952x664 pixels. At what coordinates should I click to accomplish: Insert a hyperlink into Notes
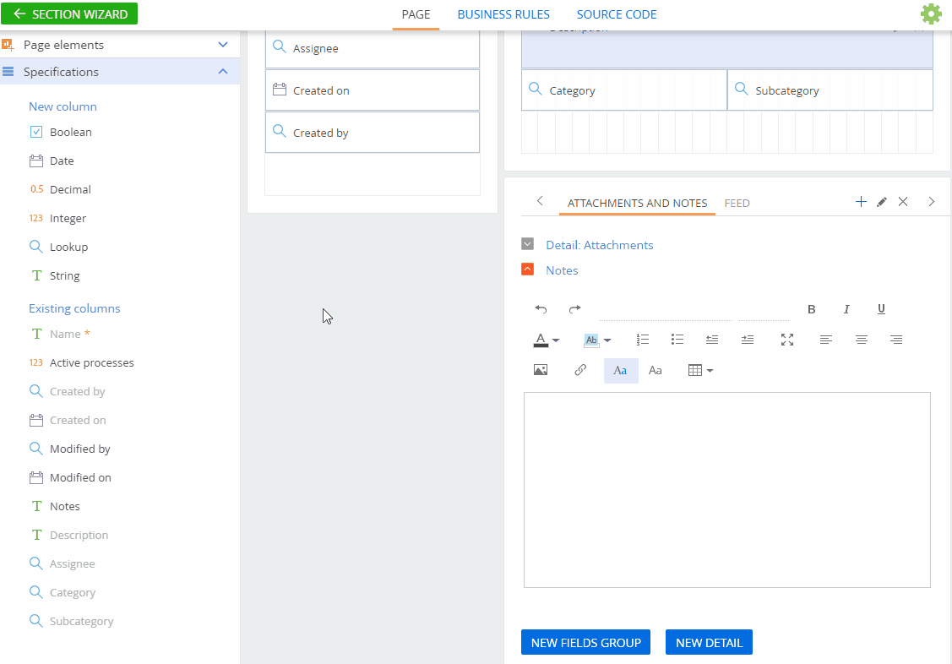pyautogui.click(x=580, y=370)
